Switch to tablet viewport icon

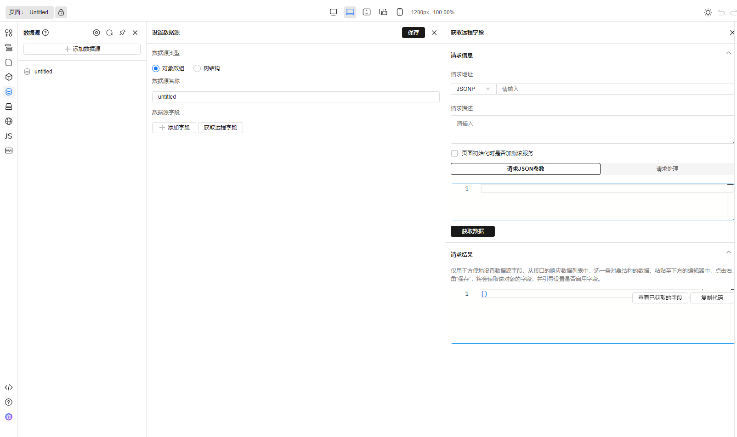(367, 12)
